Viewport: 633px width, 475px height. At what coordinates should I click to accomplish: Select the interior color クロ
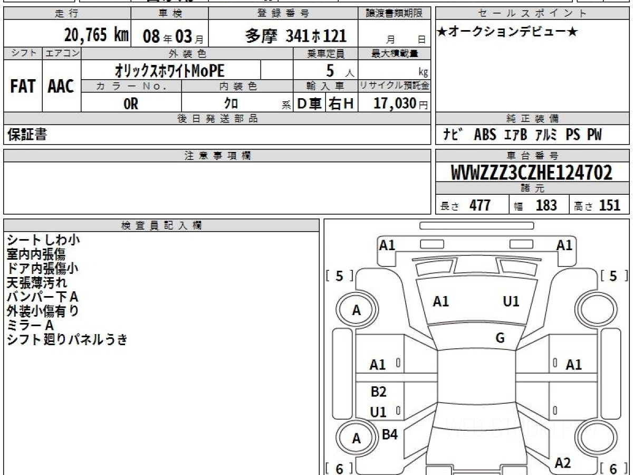231,104
